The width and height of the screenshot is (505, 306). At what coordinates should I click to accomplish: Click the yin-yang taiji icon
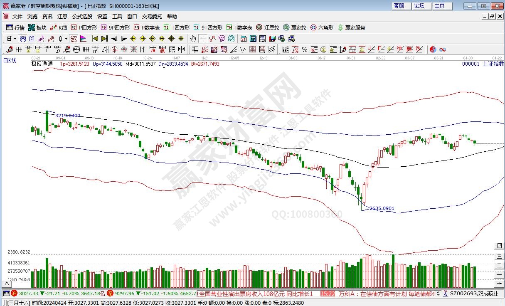[433, 49]
